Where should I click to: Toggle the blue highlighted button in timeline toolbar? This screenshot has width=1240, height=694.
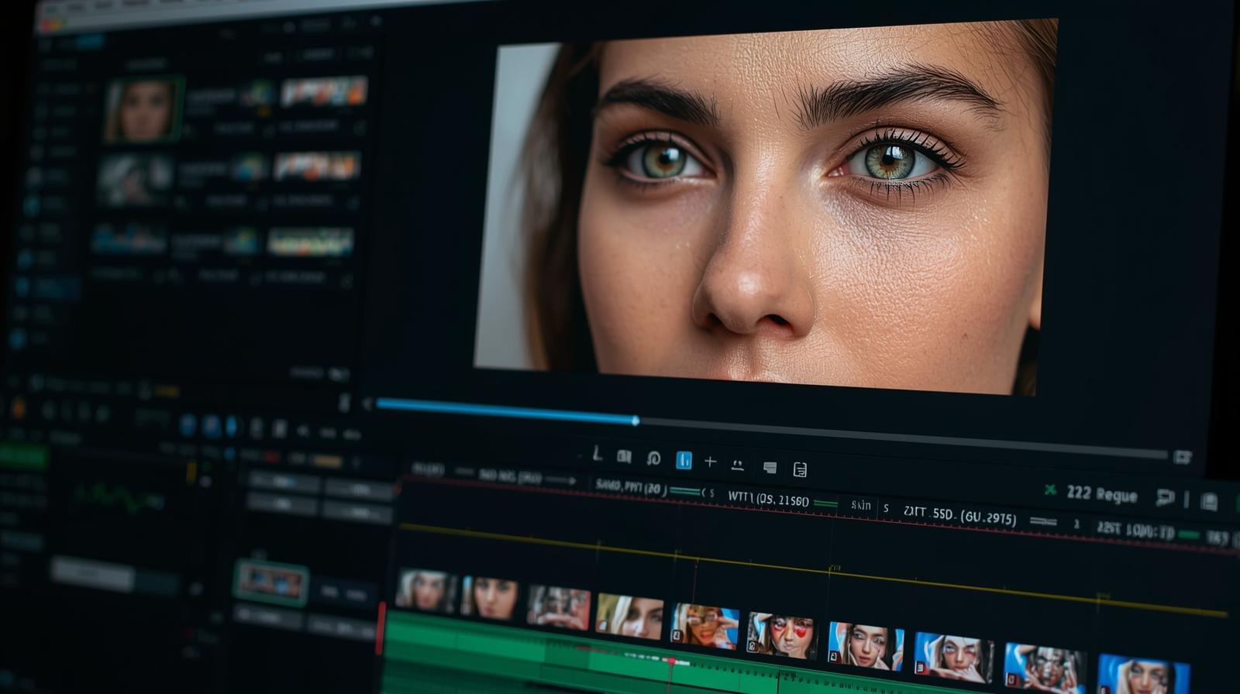684,460
